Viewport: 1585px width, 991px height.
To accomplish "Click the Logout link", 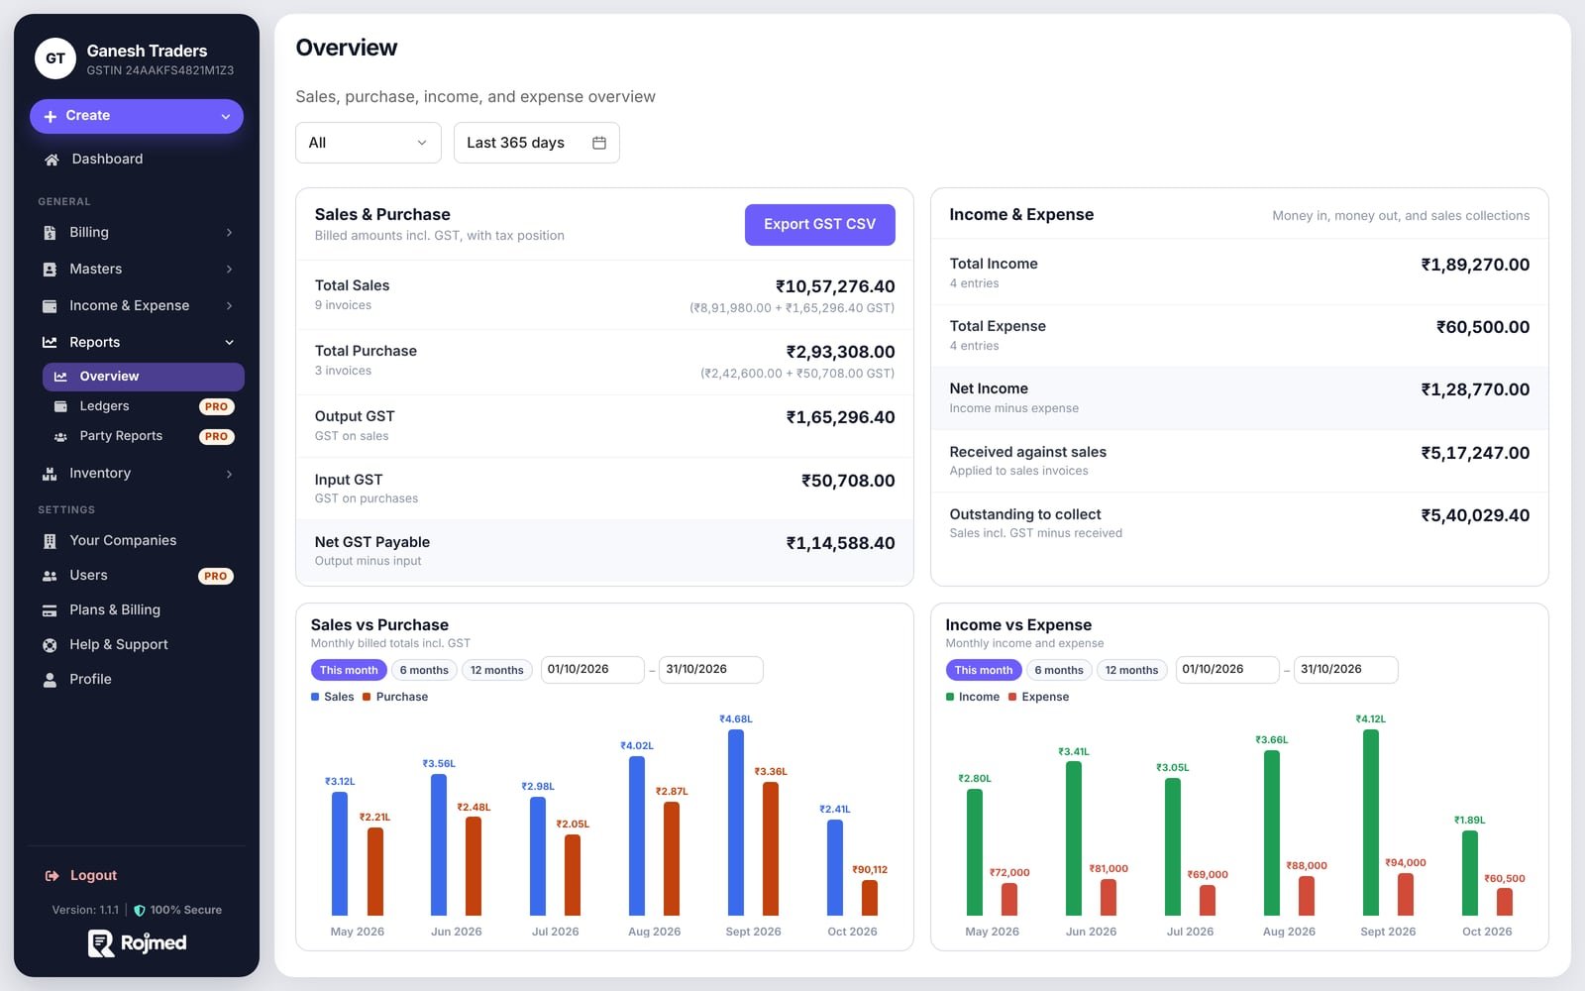I will click(93, 876).
